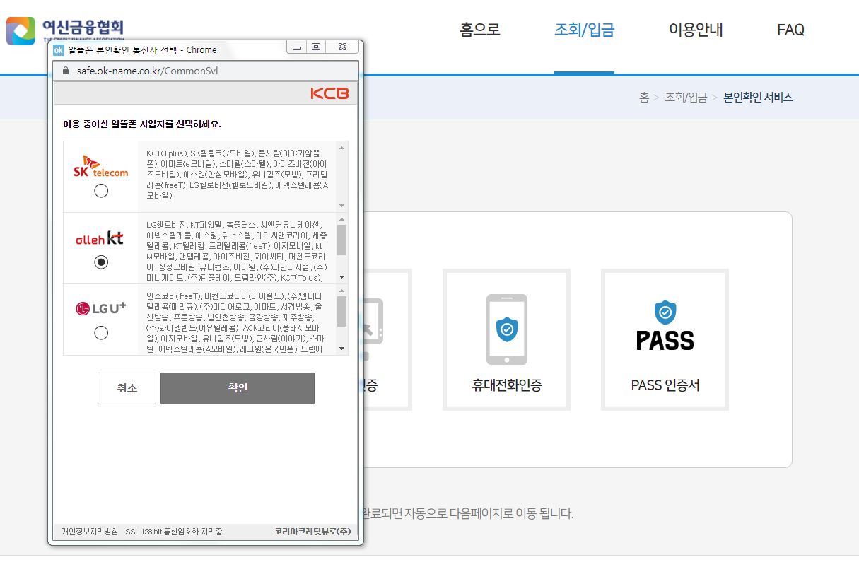The width and height of the screenshot is (859, 567).
Task: Click the PASS 인증서 logo icon
Action: [665, 326]
